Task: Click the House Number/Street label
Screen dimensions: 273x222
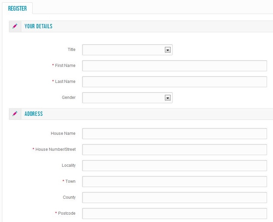Action: [x=56, y=149]
